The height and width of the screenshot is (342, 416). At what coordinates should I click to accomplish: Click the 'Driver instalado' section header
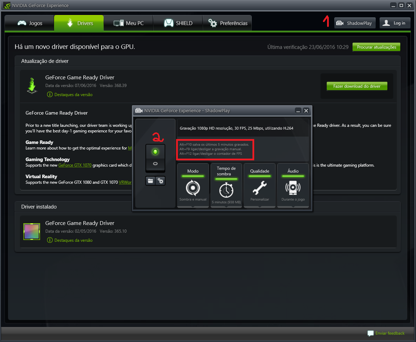[39, 207]
